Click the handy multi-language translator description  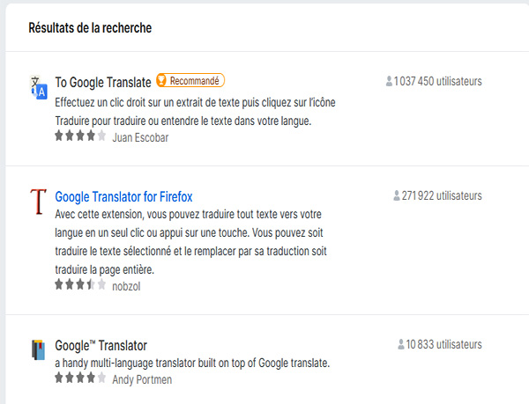(x=192, y=364)
